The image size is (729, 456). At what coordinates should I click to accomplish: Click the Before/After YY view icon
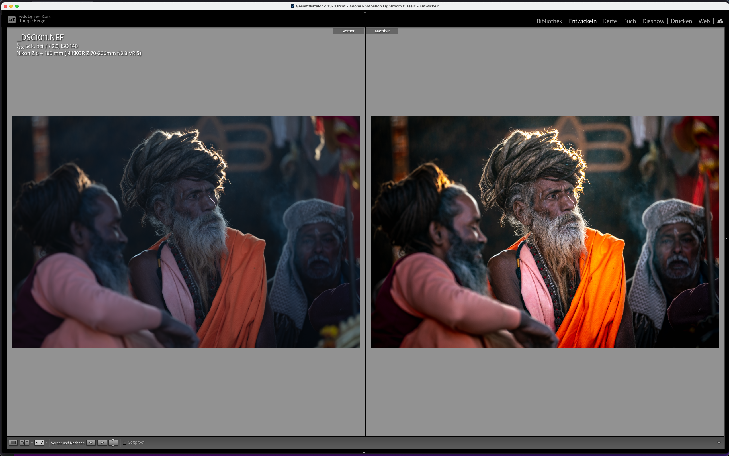coord(39,442)
